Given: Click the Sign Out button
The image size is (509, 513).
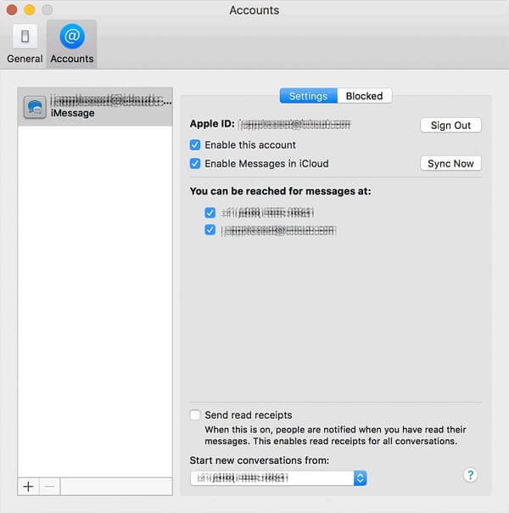Looking at the screenshot, I should click(x=450, y=126).
